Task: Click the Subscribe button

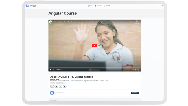Action: [135, 93]
